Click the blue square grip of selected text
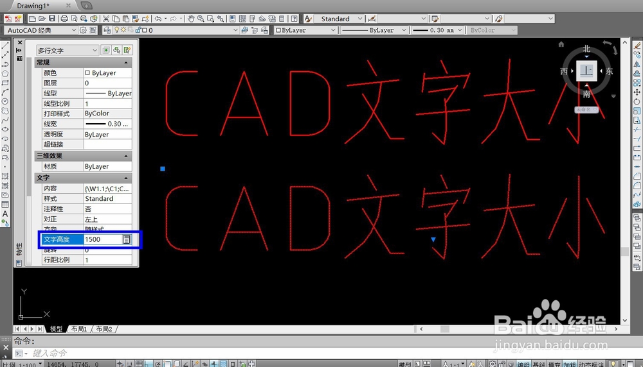643x367 pixels. click(x=163, y=169)
